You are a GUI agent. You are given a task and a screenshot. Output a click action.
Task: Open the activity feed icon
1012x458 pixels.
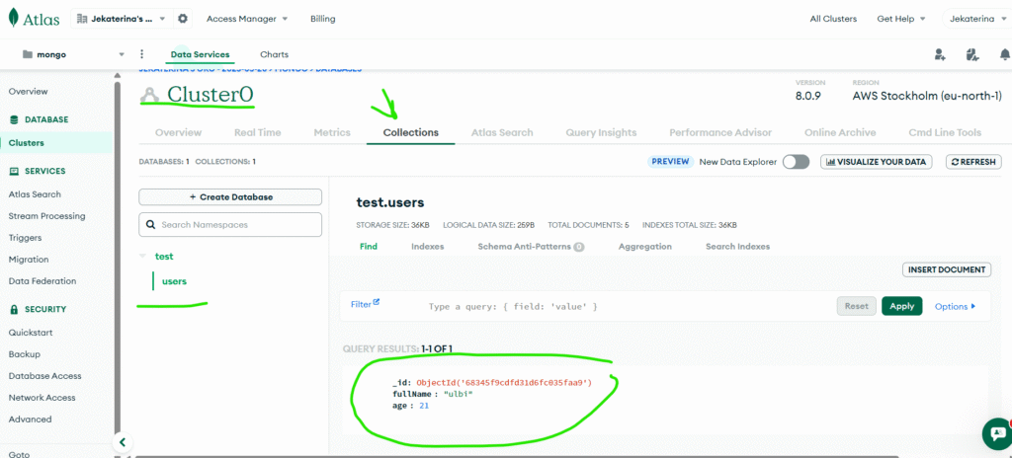[972, 55]
